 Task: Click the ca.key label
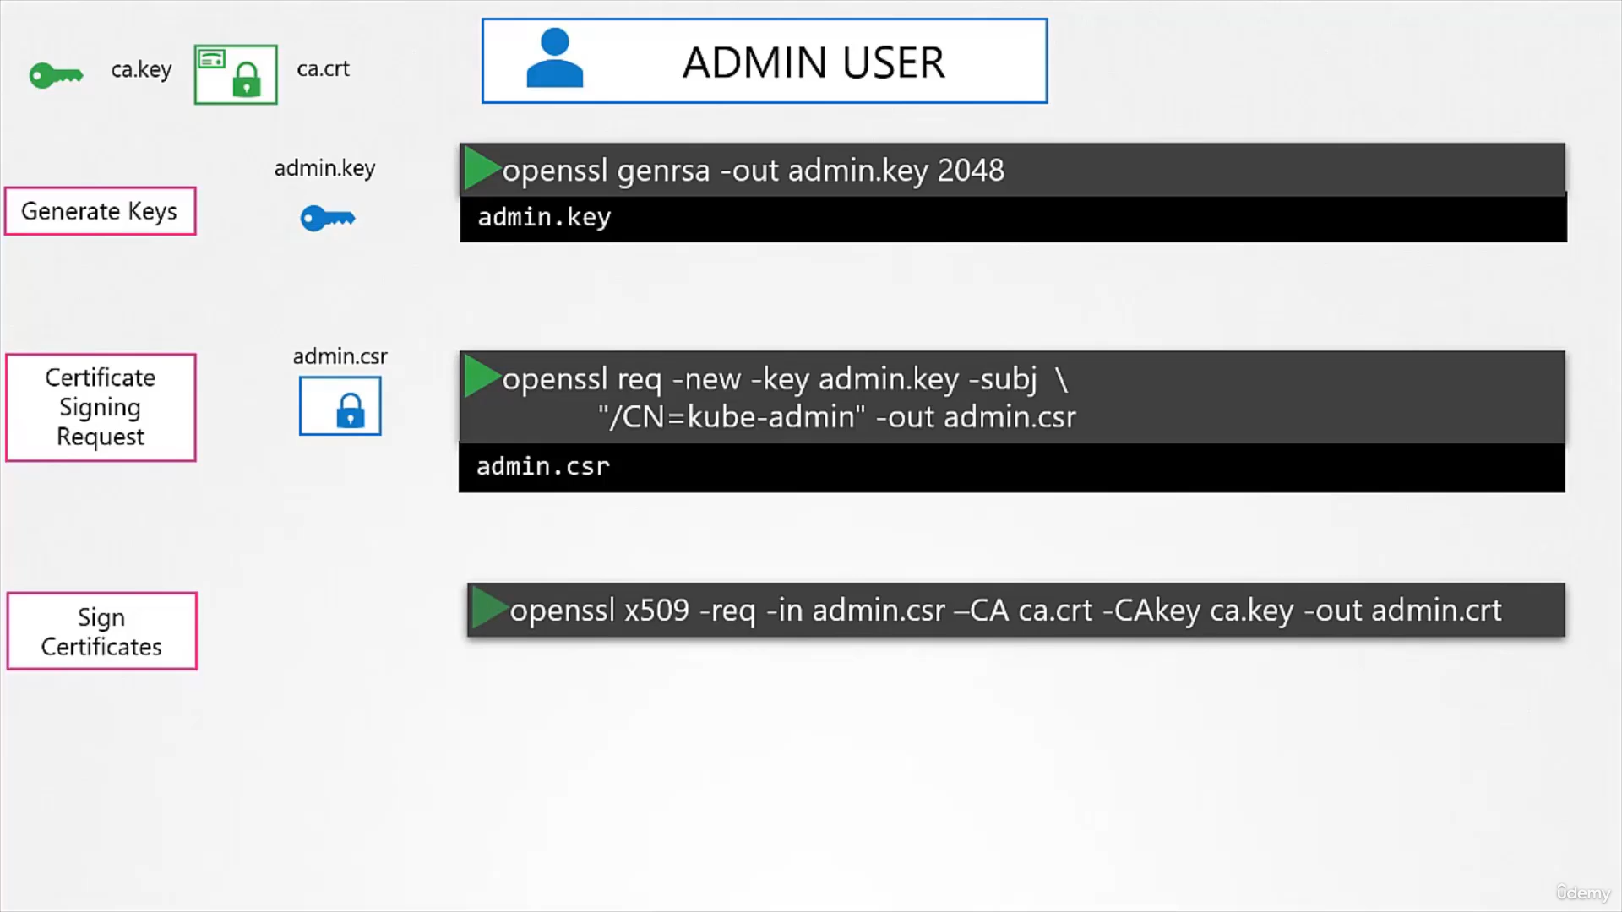tap(141, 69)
